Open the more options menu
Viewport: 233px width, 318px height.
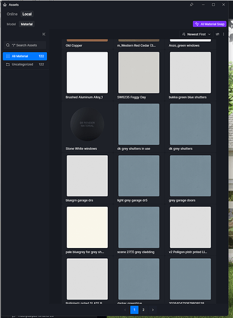click(x=223, y=34)
